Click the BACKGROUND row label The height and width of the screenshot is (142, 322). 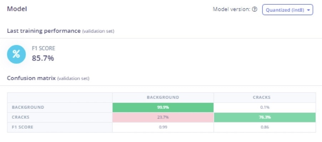(28, 107)
